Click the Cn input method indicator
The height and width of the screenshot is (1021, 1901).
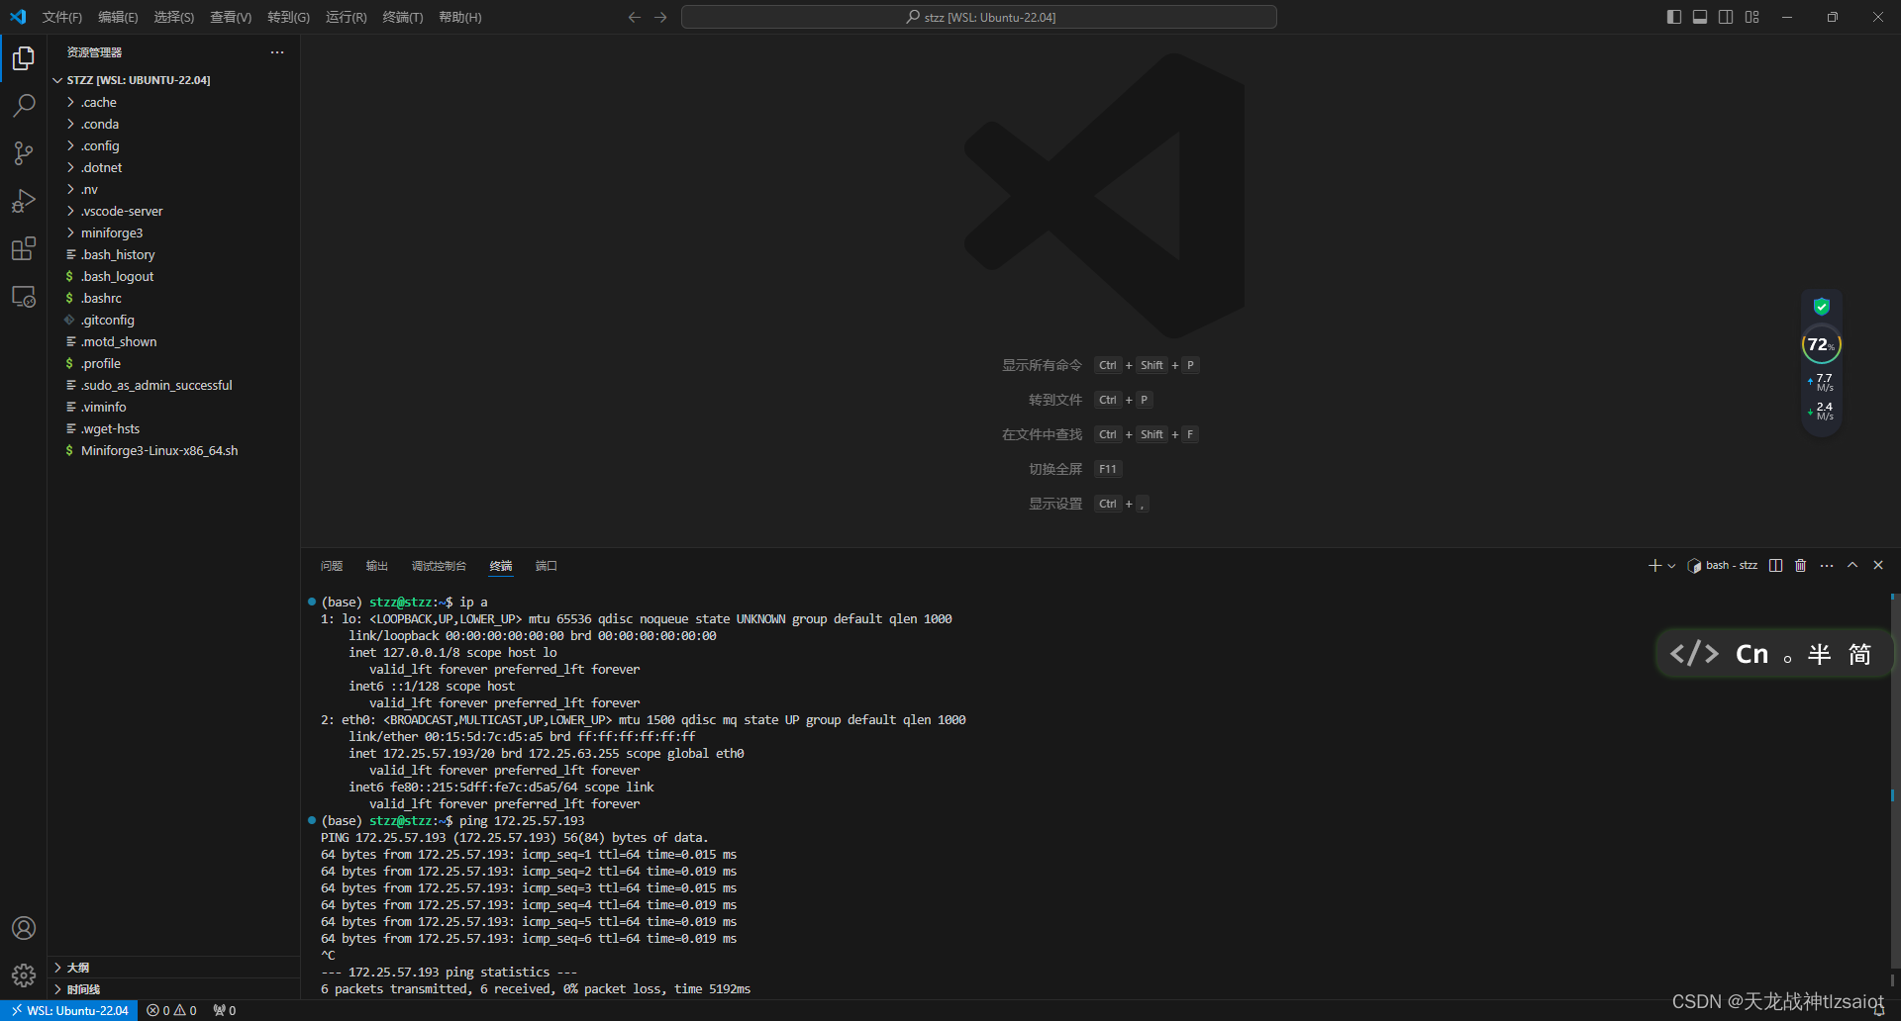click(x=1751, y=654)
